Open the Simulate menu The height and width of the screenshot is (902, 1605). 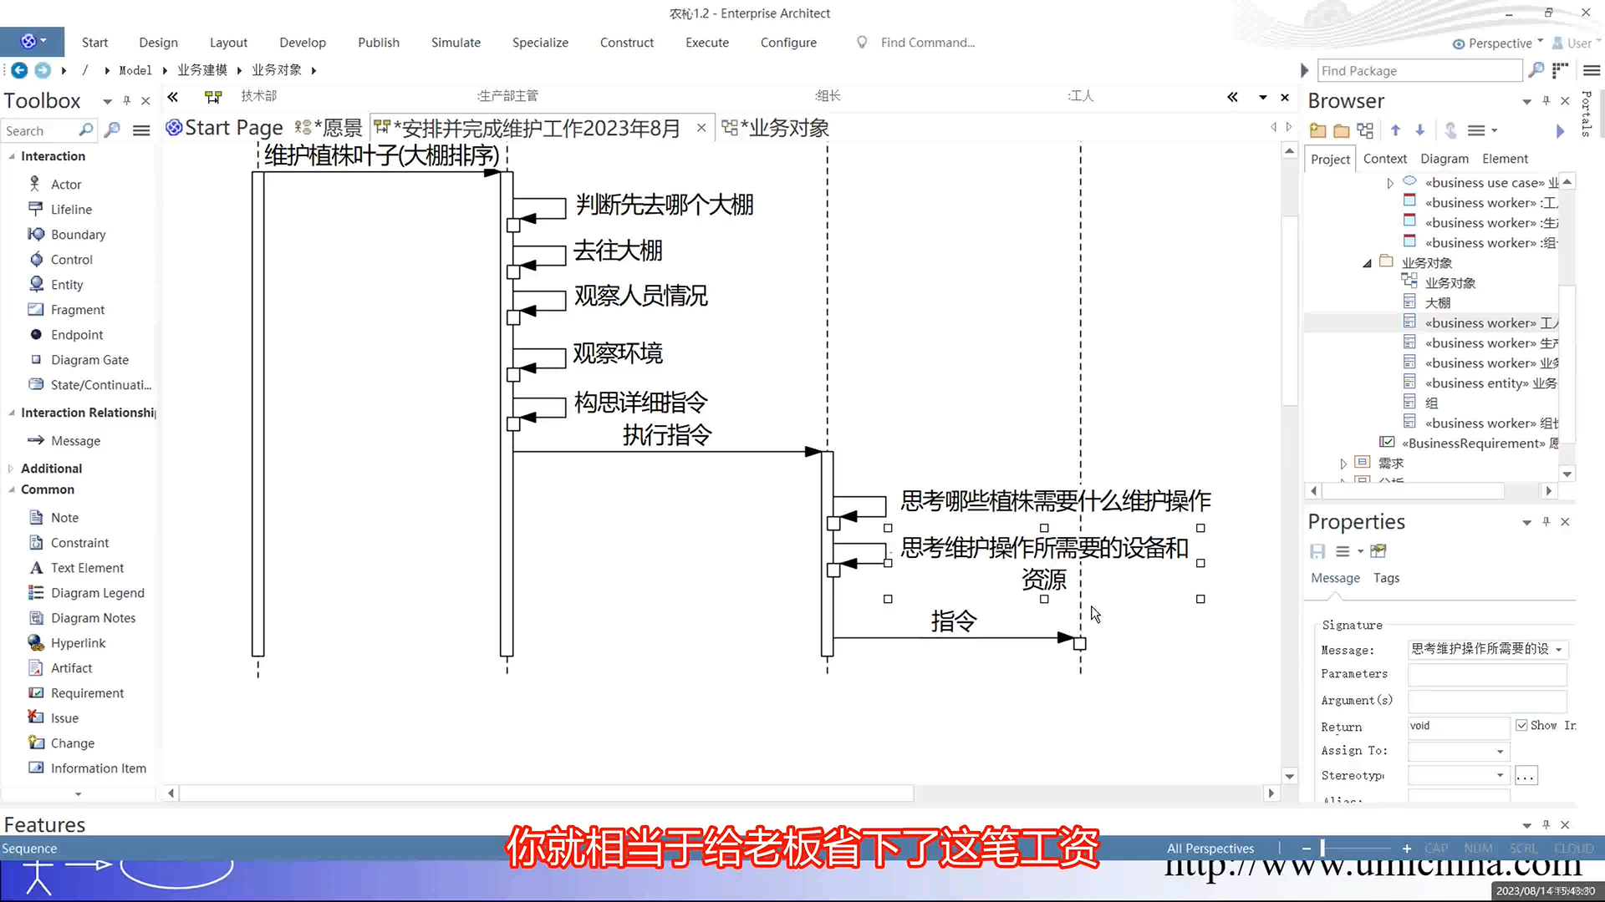click(x=456, y=42)
